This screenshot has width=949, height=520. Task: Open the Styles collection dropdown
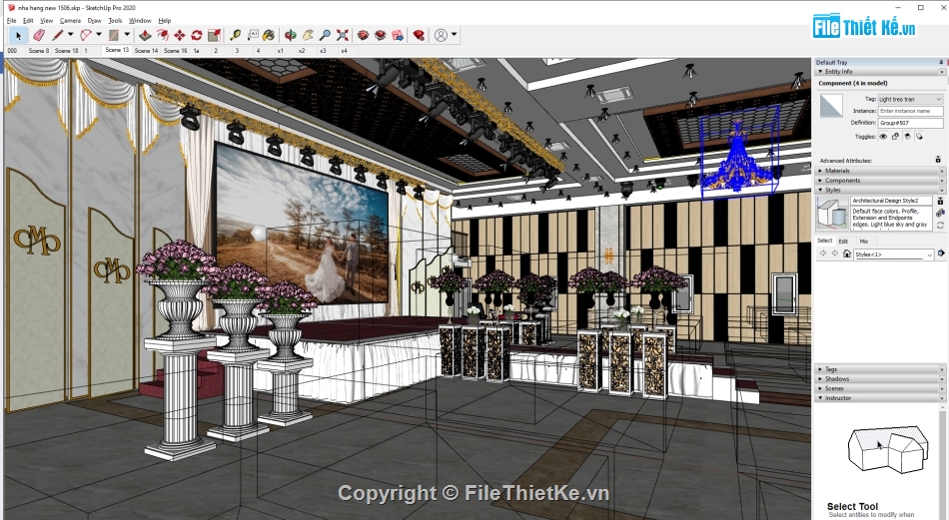pyautogui.click(x=894, y=255)
